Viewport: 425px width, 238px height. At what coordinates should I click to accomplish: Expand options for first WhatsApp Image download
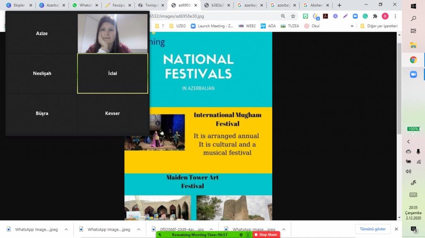point(66,229)
